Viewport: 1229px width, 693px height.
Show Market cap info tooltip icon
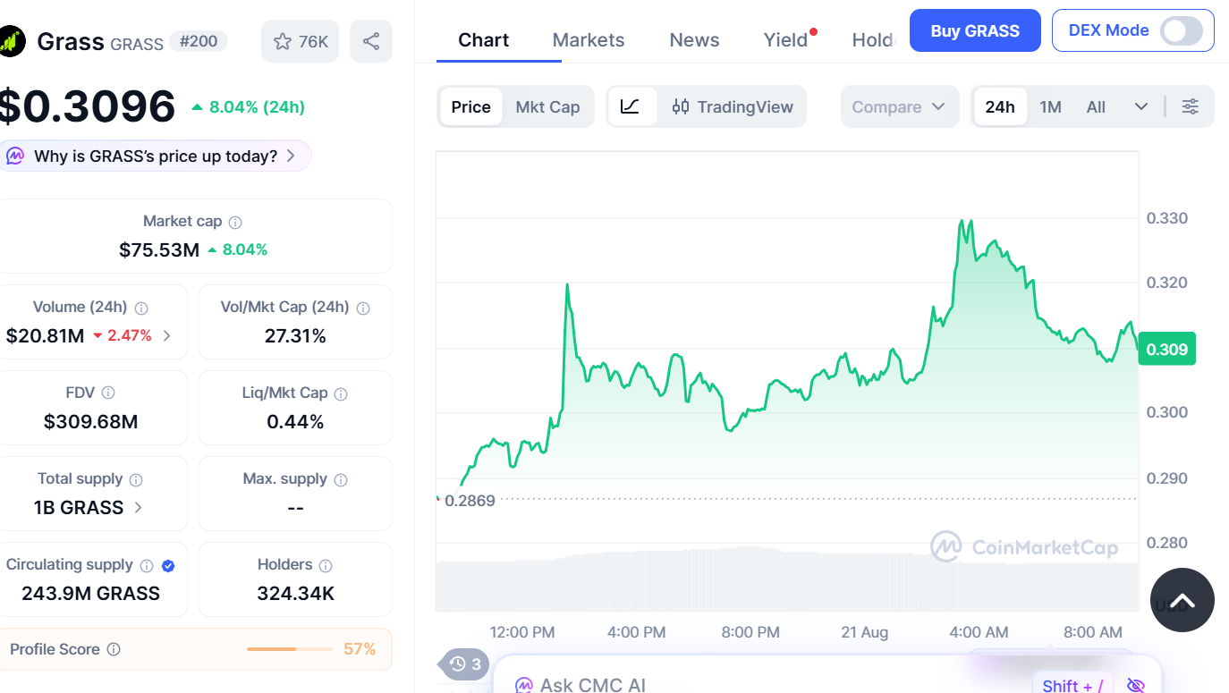(x=235, y=222)
